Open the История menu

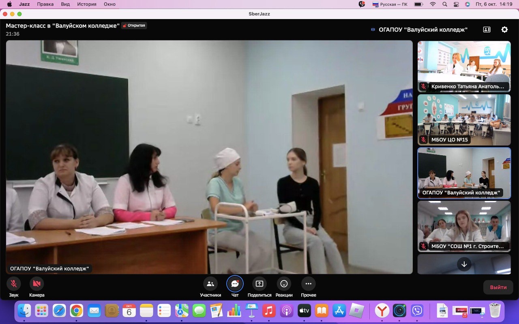86,4
